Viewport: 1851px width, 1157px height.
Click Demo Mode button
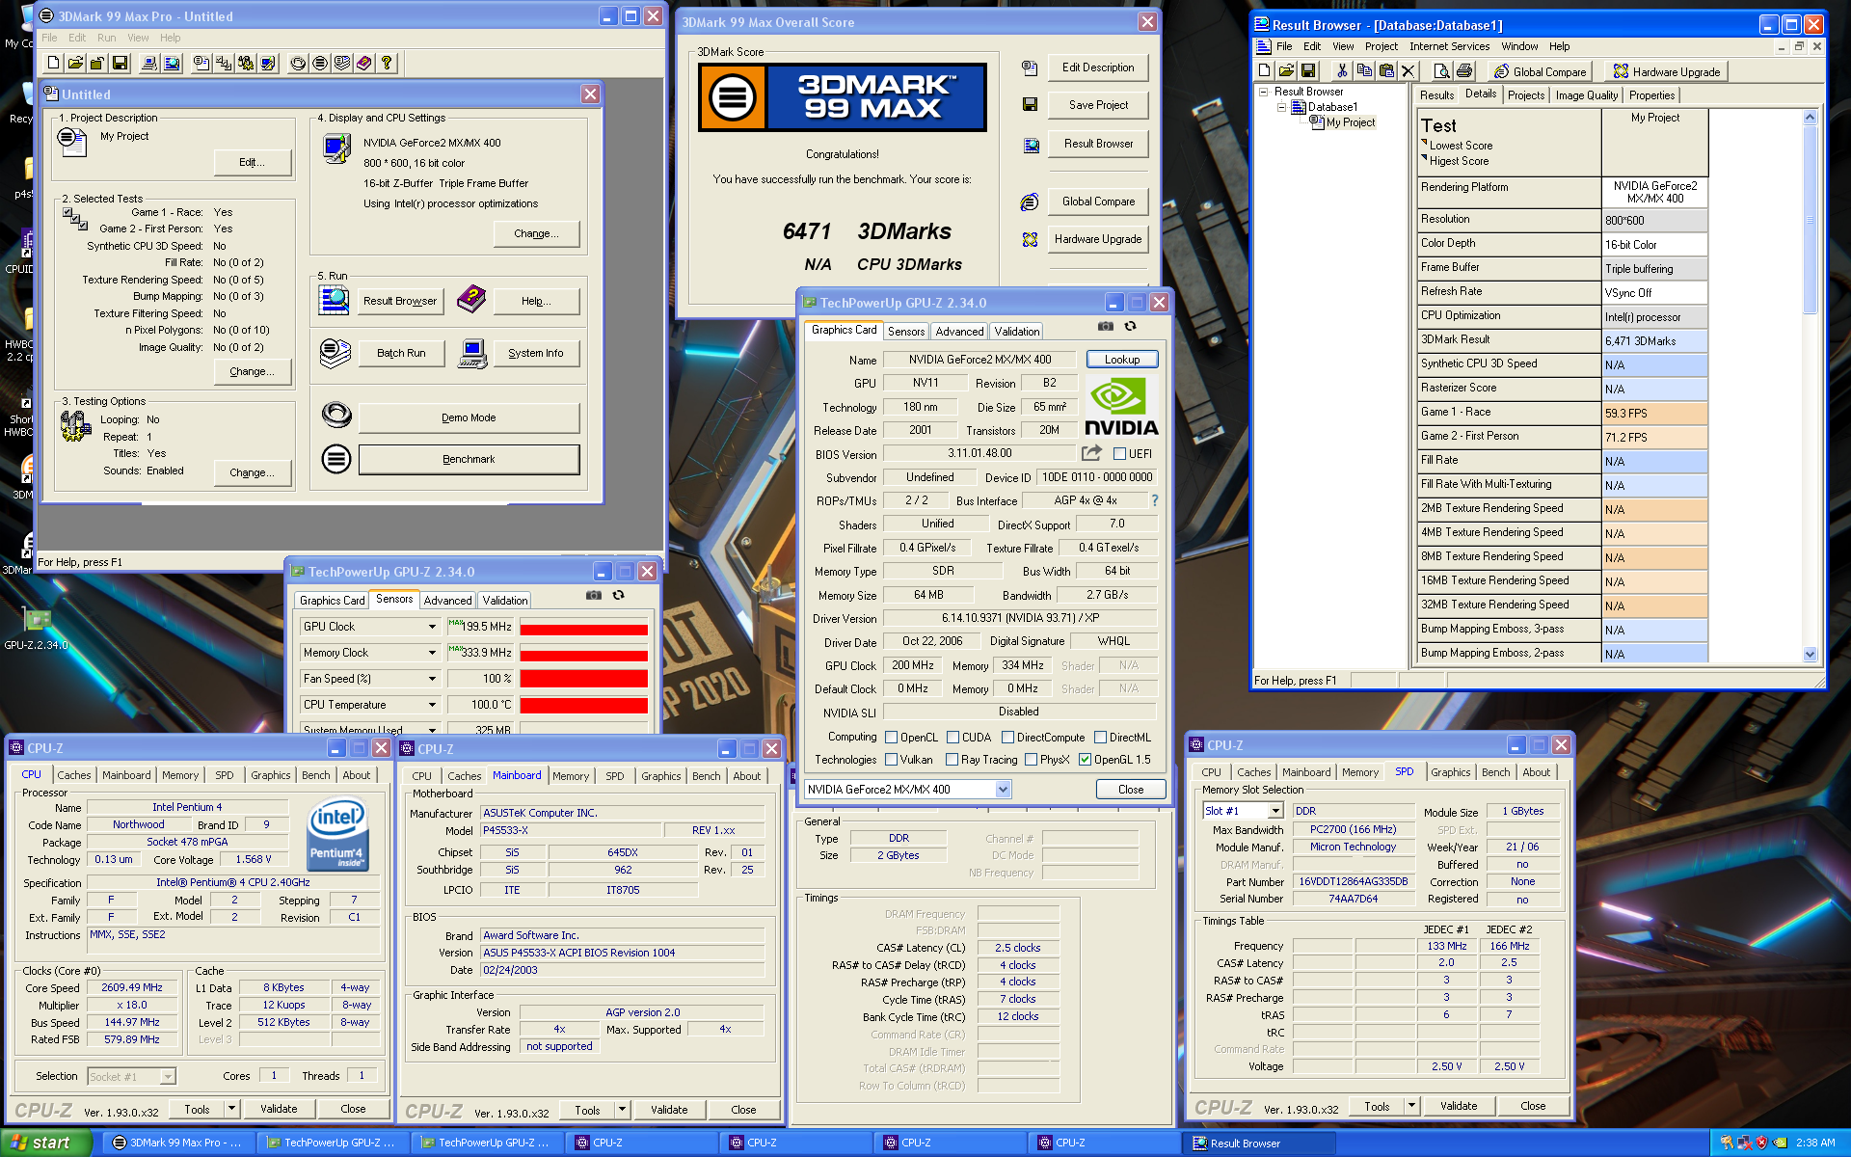click(x=469, y=417)
